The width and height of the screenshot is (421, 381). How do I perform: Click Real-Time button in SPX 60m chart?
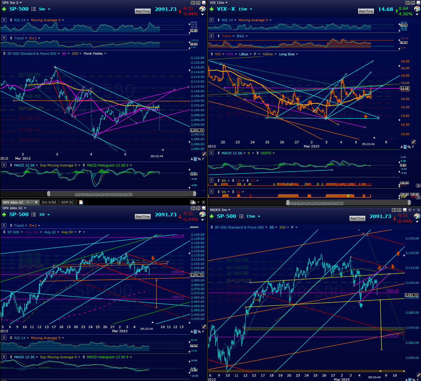(143, 217)
